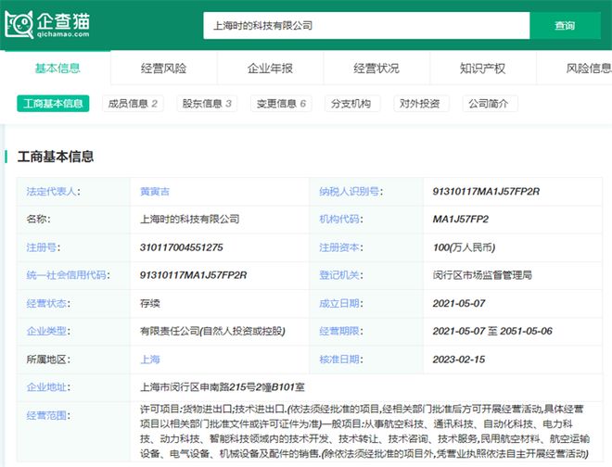Click the 机构代码 label
Viewport: 612px width, 467px height.
(340, 220)
